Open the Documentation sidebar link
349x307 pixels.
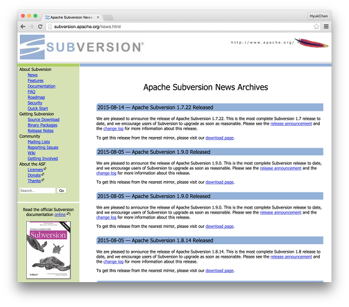click(42, 86)
